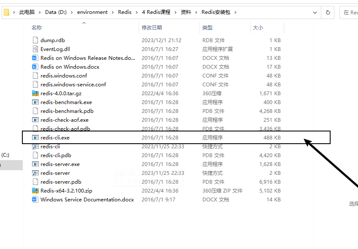Click the 应用程序扩展 type cell
Screen dimensions: 358x249
click(x=218, y=49)
